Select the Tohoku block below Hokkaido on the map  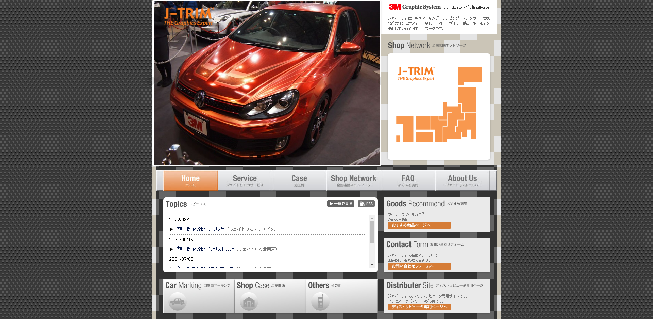(x=467, y=100)
